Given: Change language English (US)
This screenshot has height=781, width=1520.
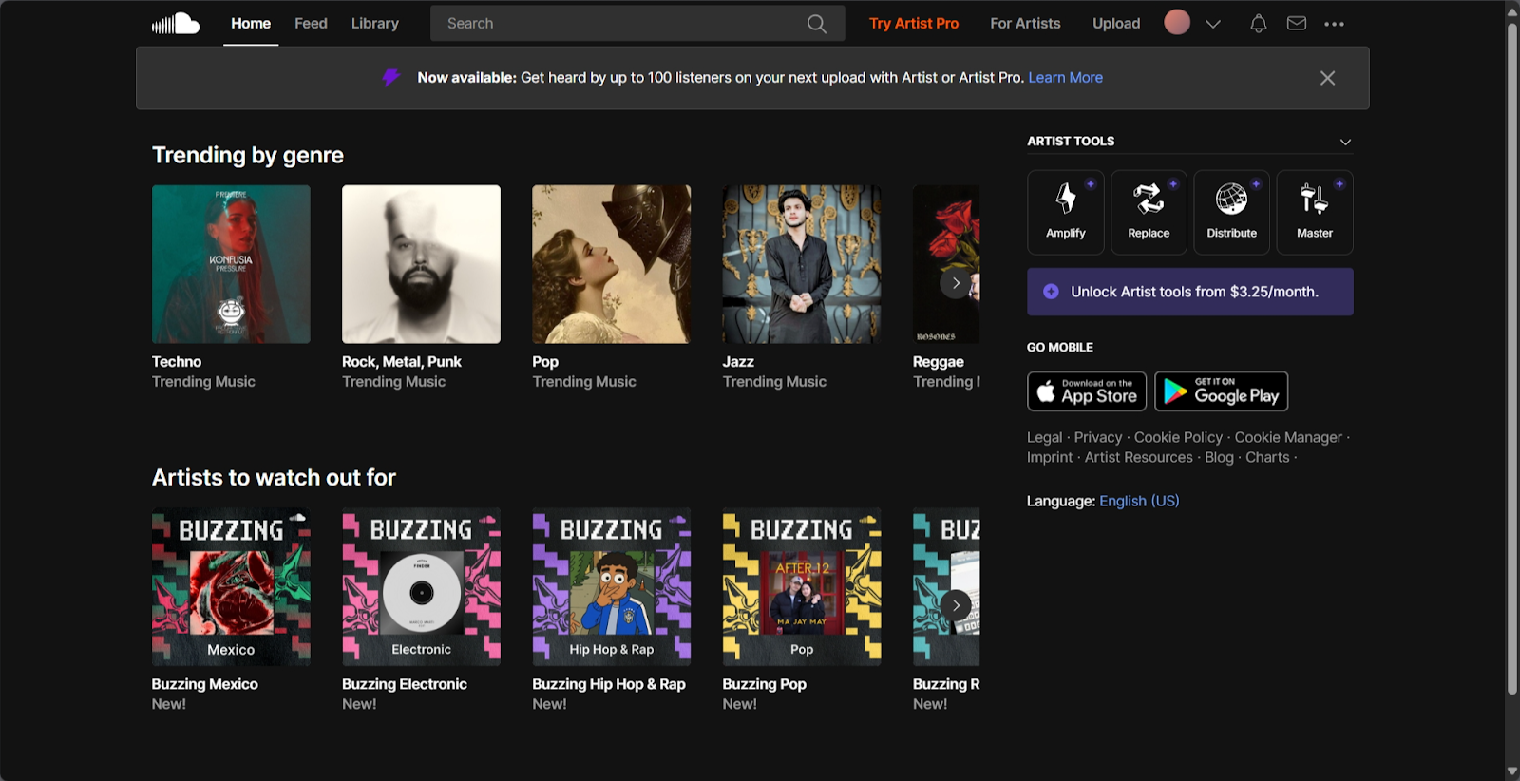Looking at the screenshot, I should (1139, 501).
